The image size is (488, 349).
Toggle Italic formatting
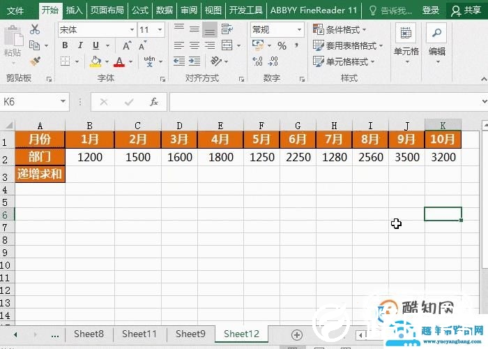click(x=80, y=45)
